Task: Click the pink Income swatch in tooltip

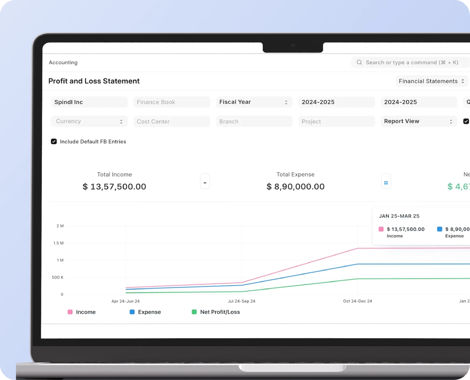Action: [381, 229]
